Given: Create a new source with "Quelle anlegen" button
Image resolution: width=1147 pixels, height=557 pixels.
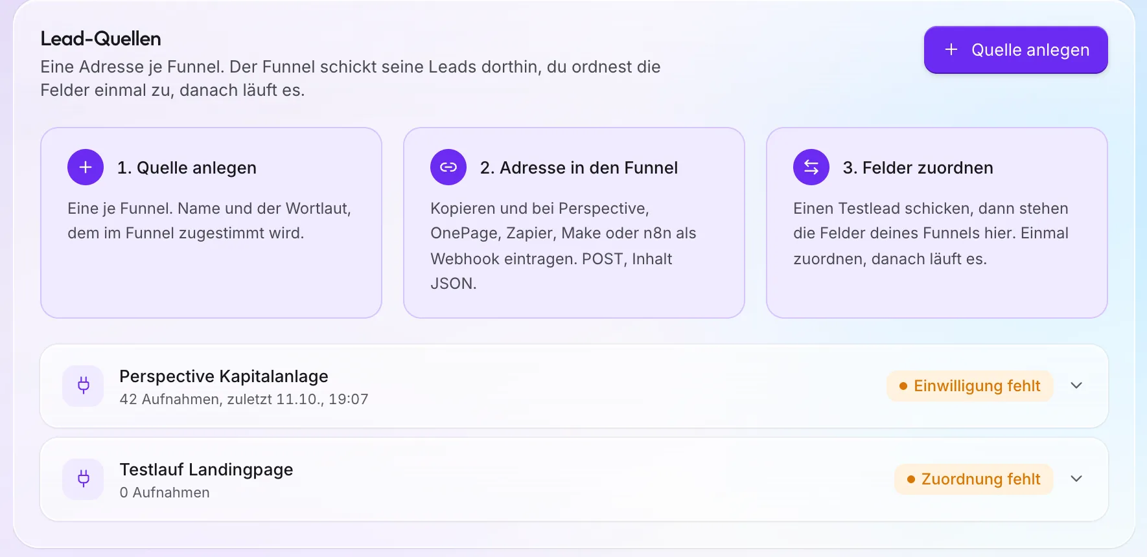Looking at the screenshot, I should [x=1015, y=50].
